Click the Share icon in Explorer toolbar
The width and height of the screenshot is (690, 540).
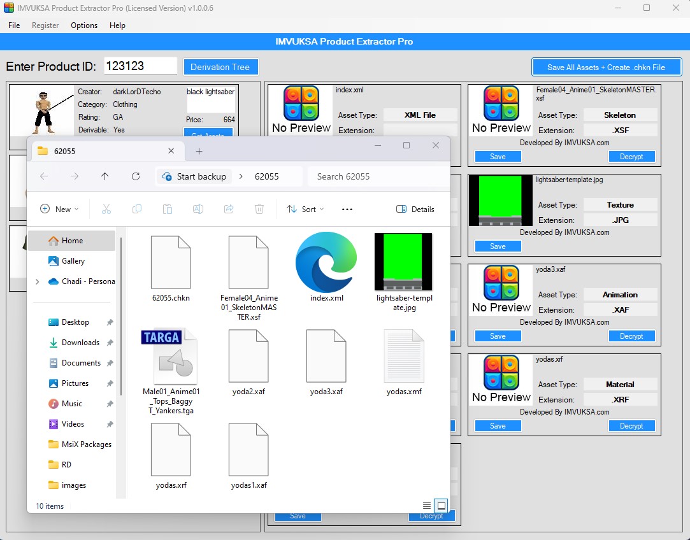coord(229,210)
